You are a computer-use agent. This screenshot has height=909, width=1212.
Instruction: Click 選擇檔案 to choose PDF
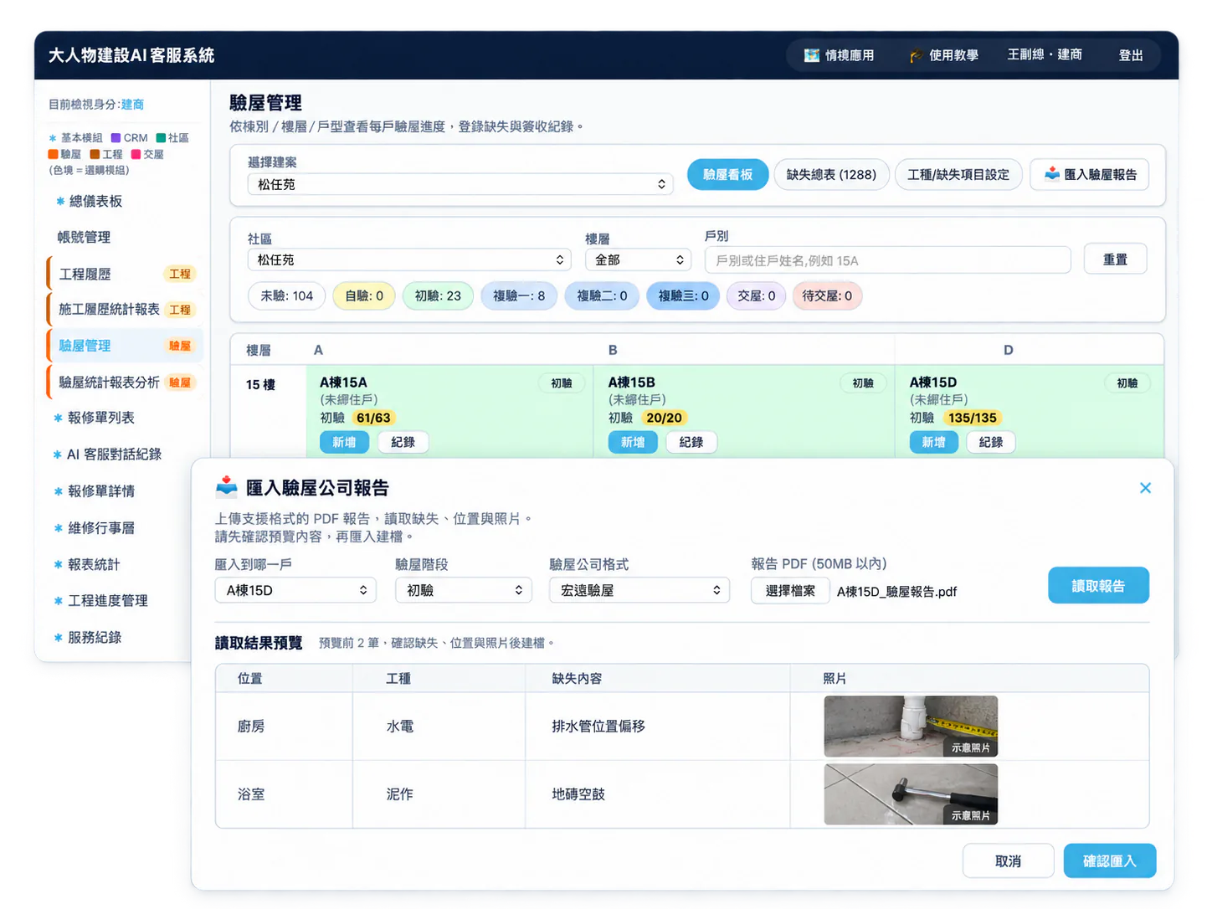click(x=790, y=591)
